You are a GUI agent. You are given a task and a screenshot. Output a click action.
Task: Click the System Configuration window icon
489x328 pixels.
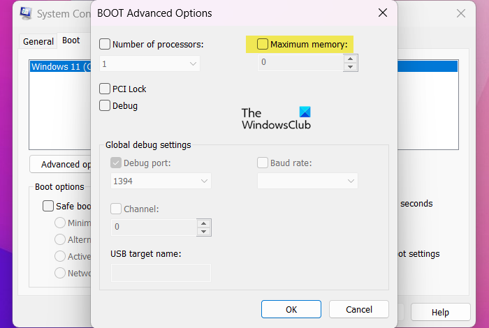point(27,13)
